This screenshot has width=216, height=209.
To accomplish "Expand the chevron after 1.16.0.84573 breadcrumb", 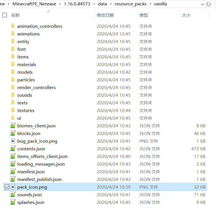I will (94, 4).
